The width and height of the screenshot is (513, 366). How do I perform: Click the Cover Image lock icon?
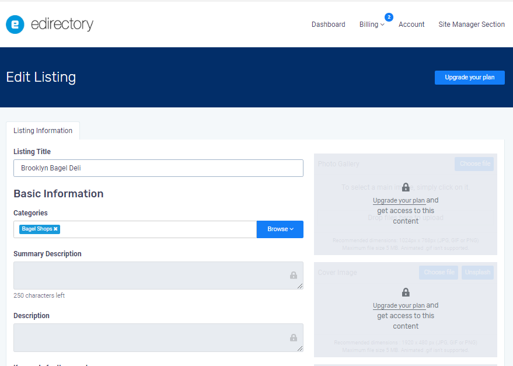[x=406, y=292]
